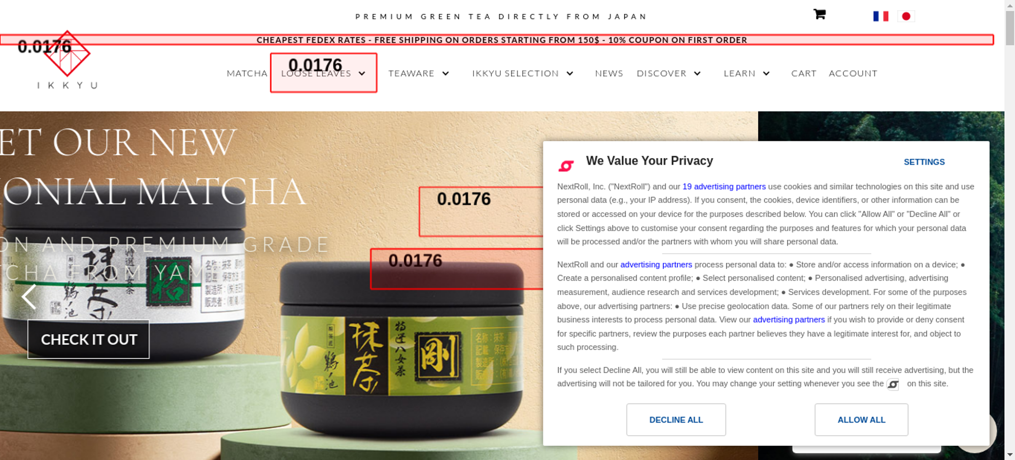The width and height of the screenshot is (1015, 460).
Task: Go to previous slide with left arrow
Action: click(x=29, y=296)
